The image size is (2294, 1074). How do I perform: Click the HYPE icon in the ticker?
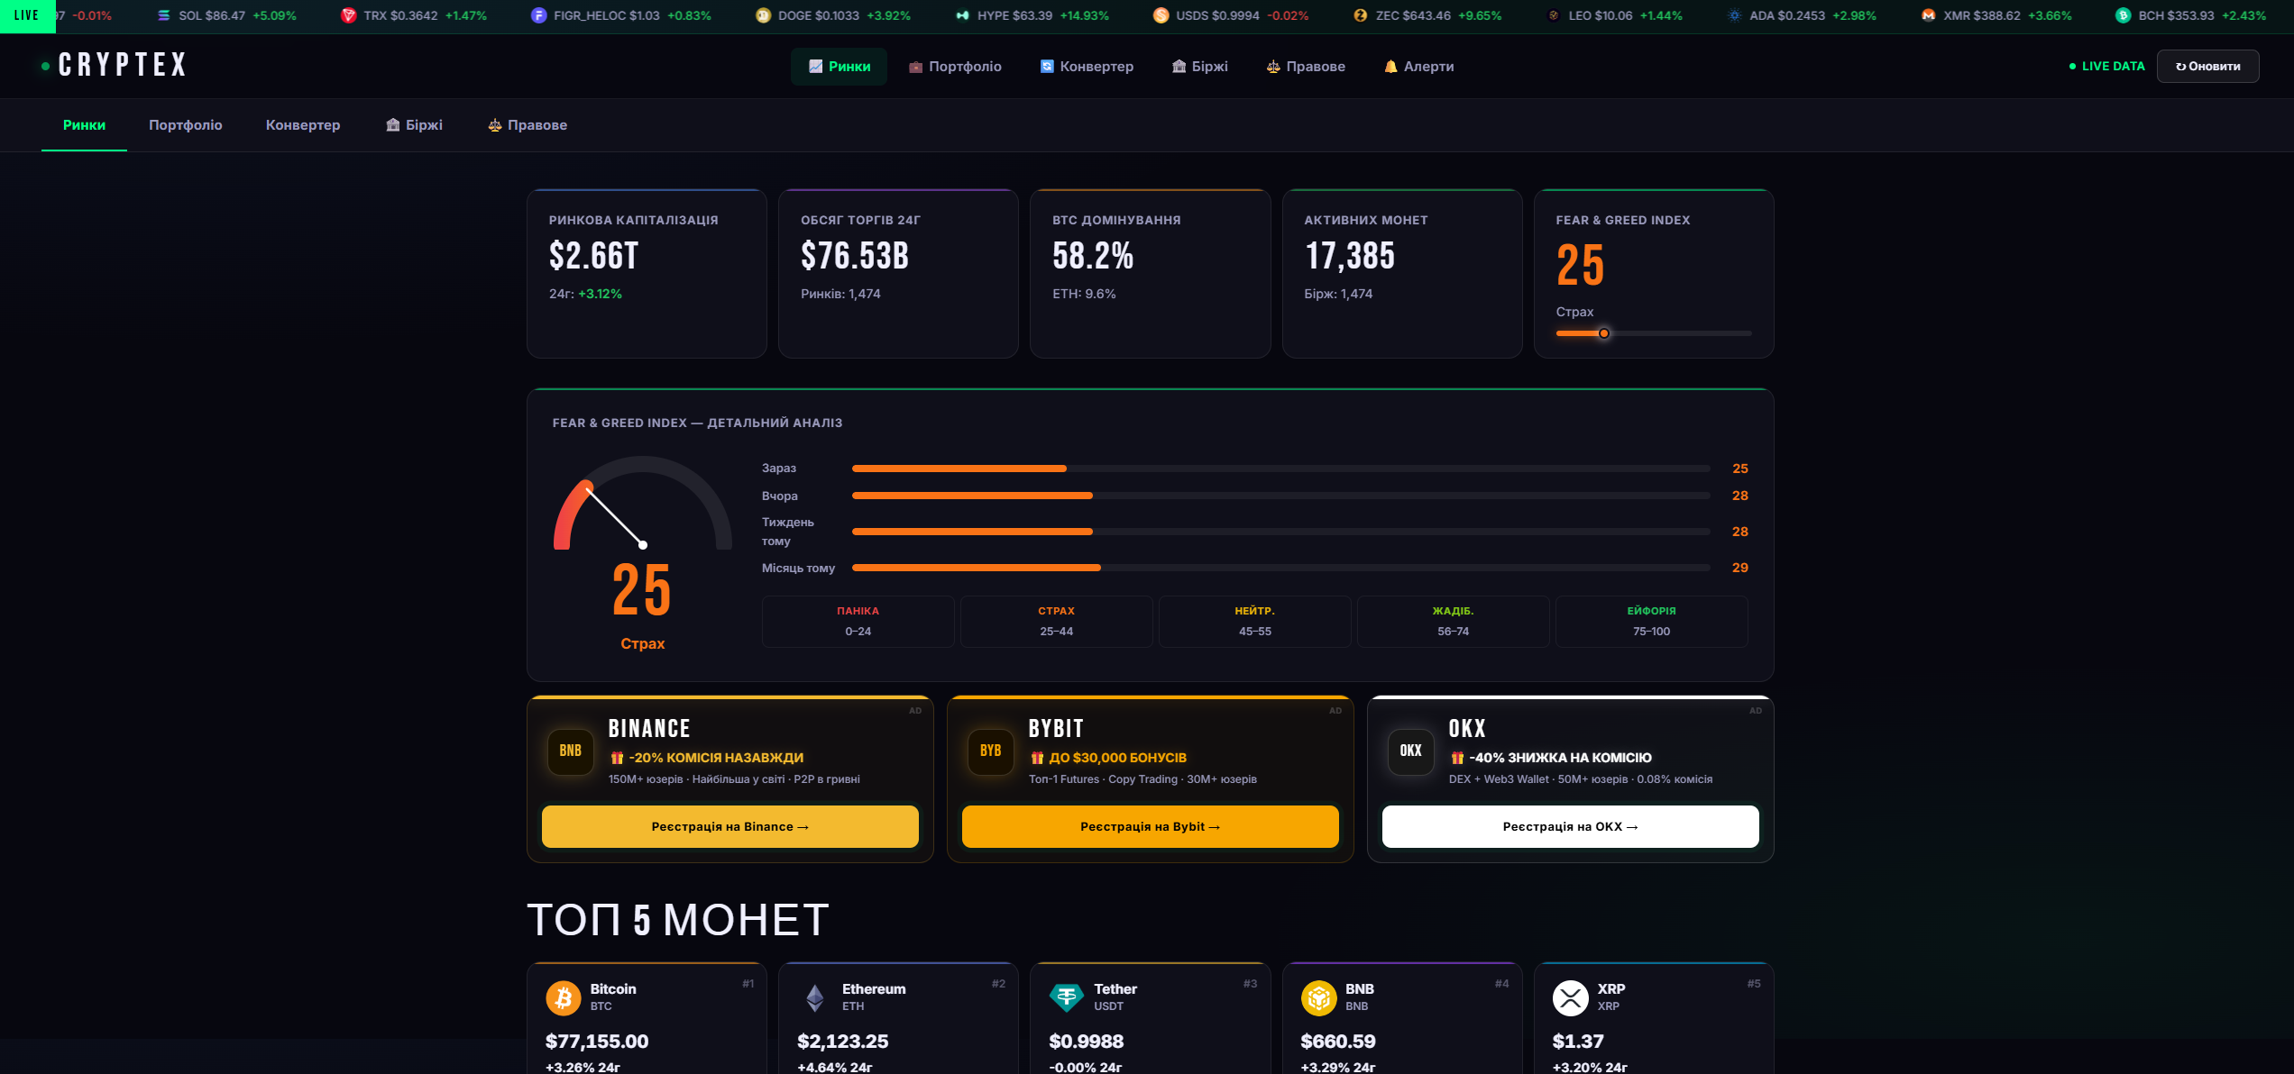coord(962,15)
